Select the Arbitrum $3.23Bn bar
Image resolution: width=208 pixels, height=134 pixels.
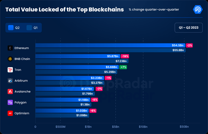click(x=70, y=78)
